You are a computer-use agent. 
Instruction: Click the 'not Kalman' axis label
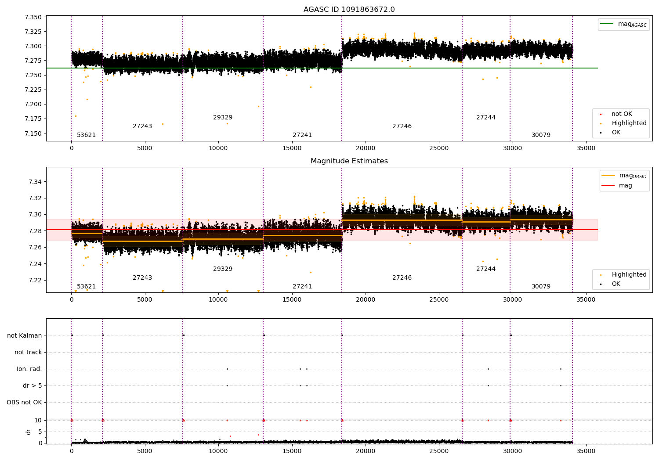click(25, 335)
